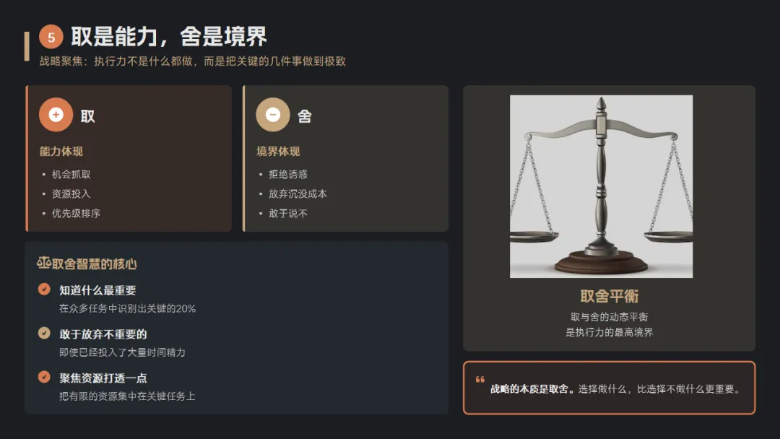
Task: Select the bullet 机会抓取
Action: [71, 174]
